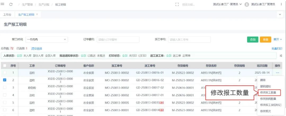Screen dimensions: 286x116
Task: Click 称色粉 in row 3
Action: tap(32, 88)
